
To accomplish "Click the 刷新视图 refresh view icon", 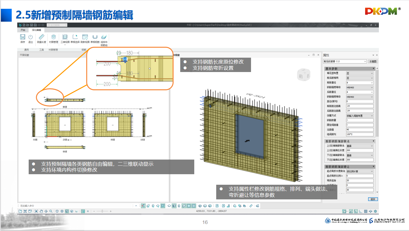I will coord(85,37).
